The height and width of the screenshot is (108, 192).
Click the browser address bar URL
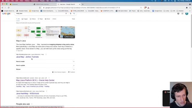(x=83, y=8)
